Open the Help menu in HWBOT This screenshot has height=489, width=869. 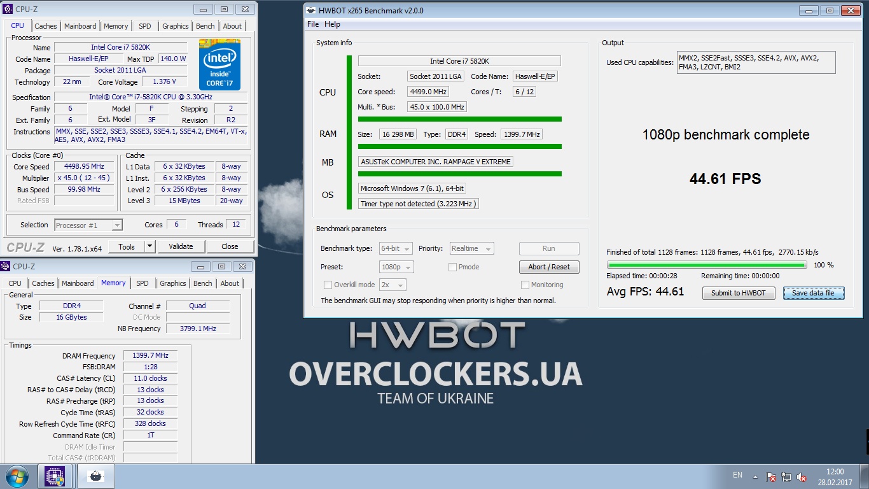[x=332, y=24]
